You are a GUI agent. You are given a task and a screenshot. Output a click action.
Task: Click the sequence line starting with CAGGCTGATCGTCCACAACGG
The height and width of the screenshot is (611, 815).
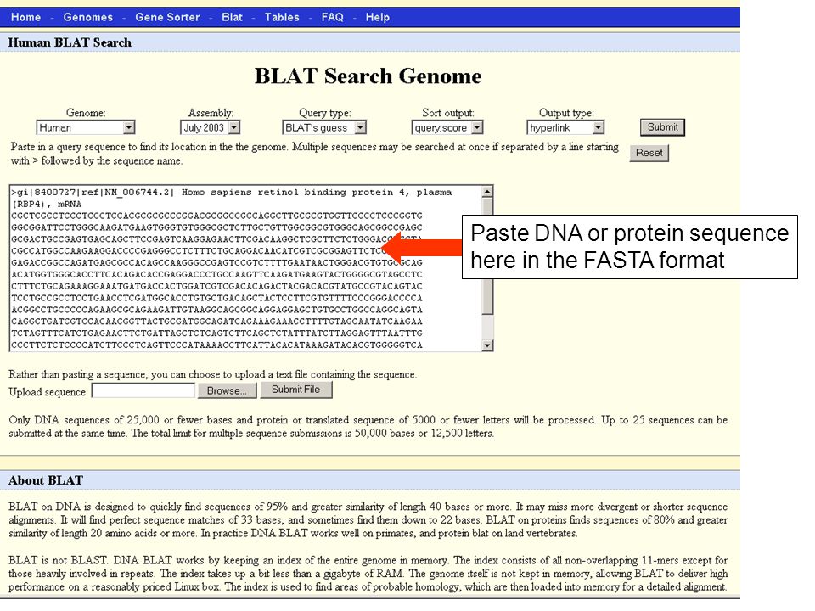216,322
